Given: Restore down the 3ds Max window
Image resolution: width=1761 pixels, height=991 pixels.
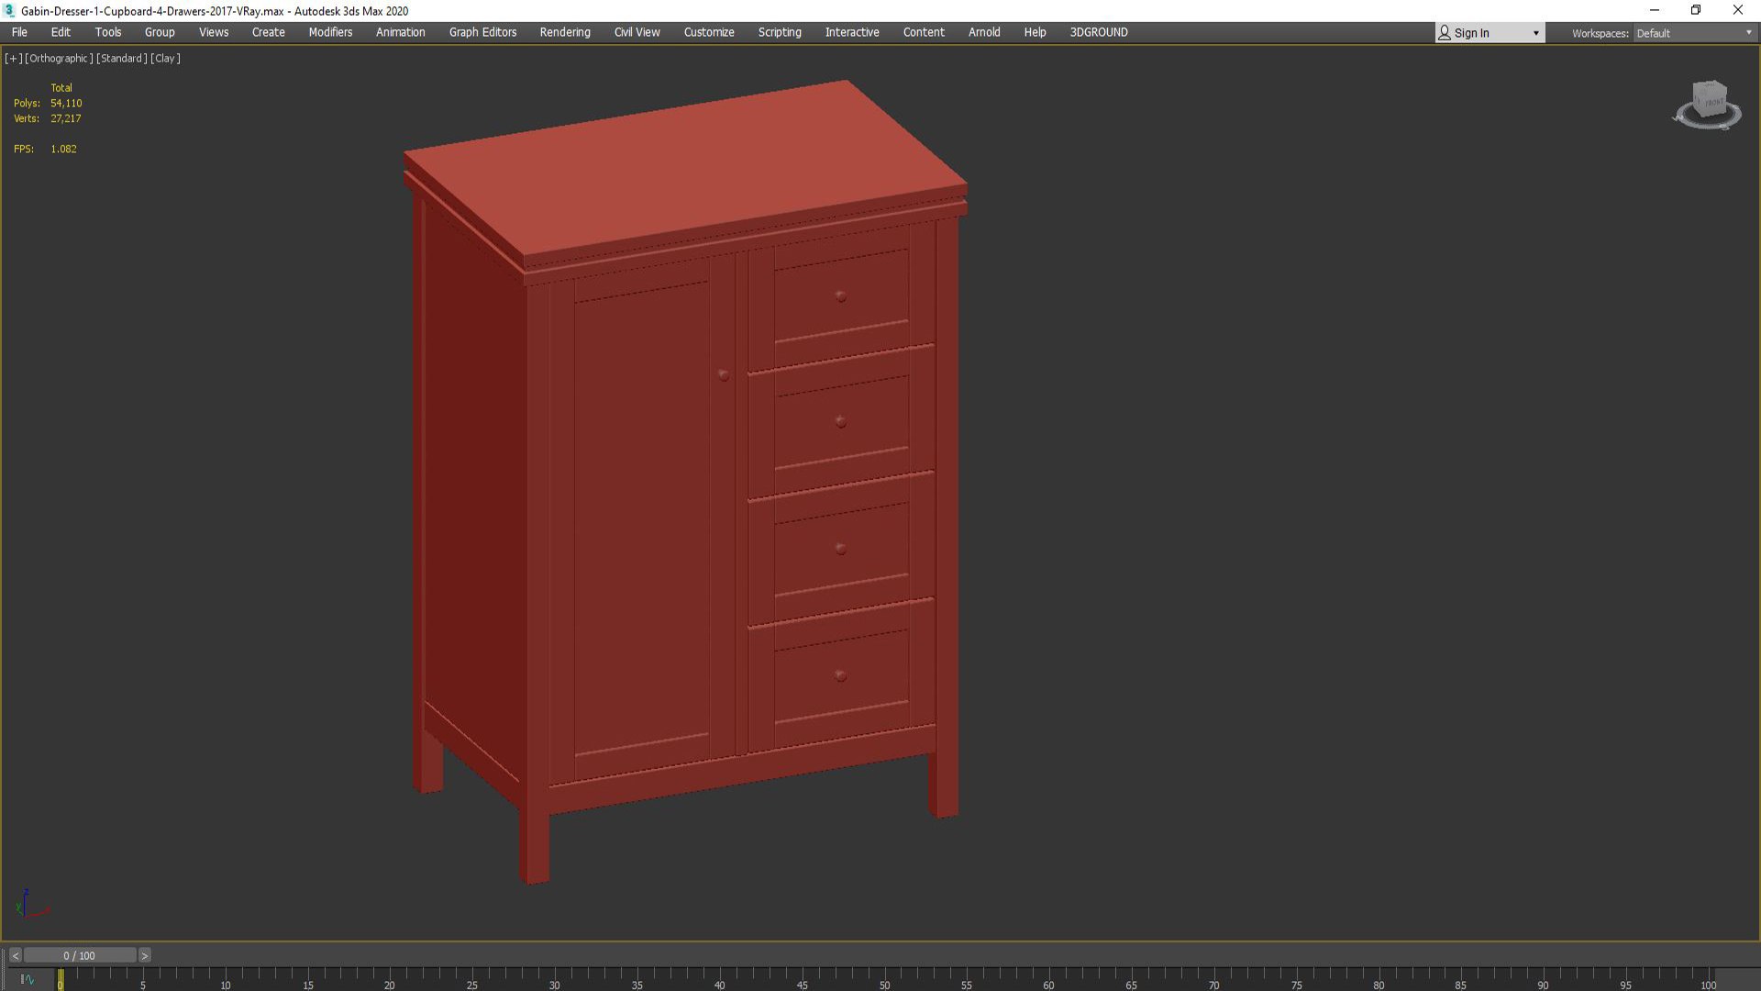Looking at the screenshot, I should [1696, 11].
